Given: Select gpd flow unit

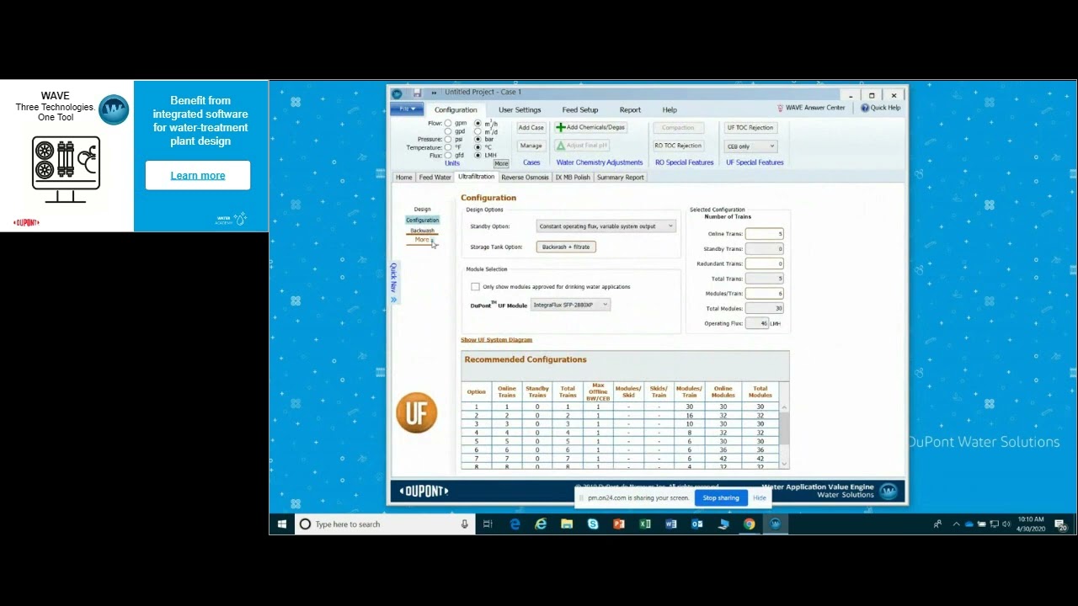Looking at the screenshot, I should 448,131.
